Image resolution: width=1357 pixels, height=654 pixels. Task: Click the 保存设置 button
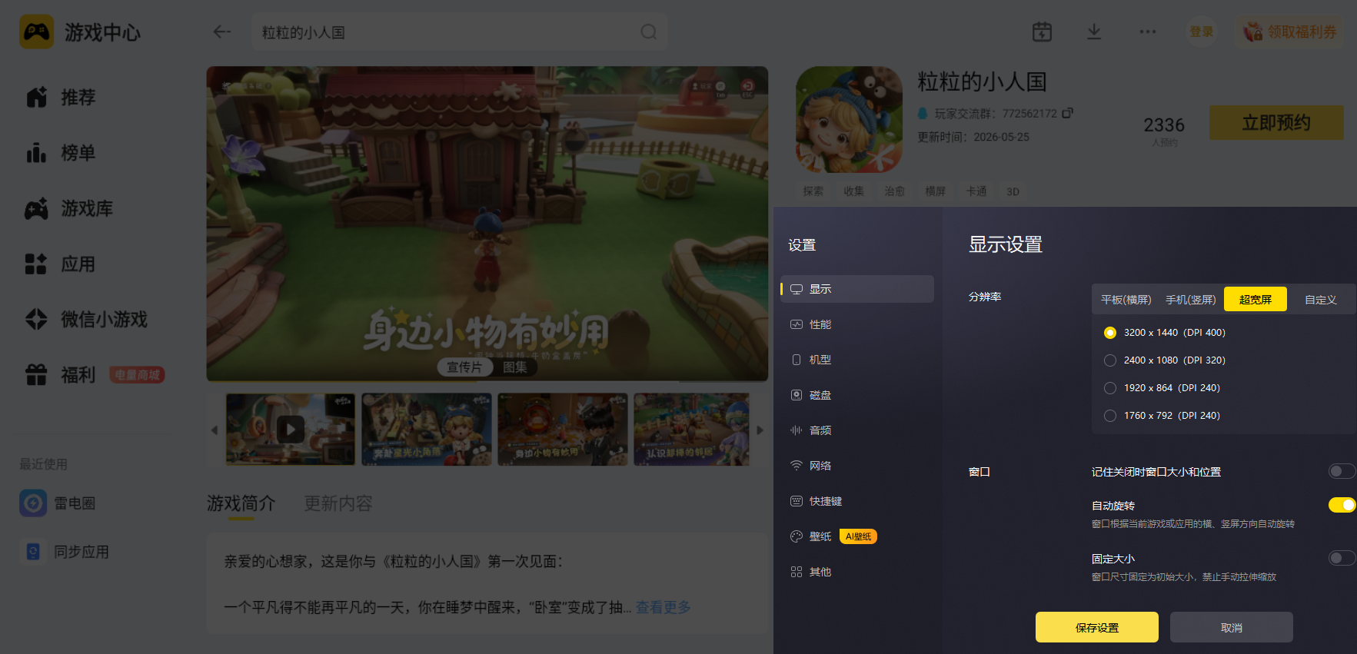1097,627
